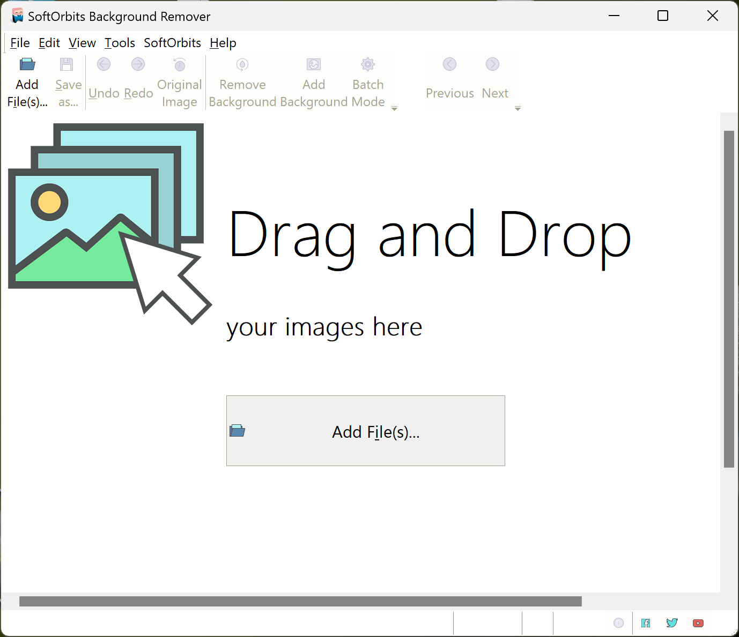
Task: Click the vertical scrollbar thumb
Action: 729,299
